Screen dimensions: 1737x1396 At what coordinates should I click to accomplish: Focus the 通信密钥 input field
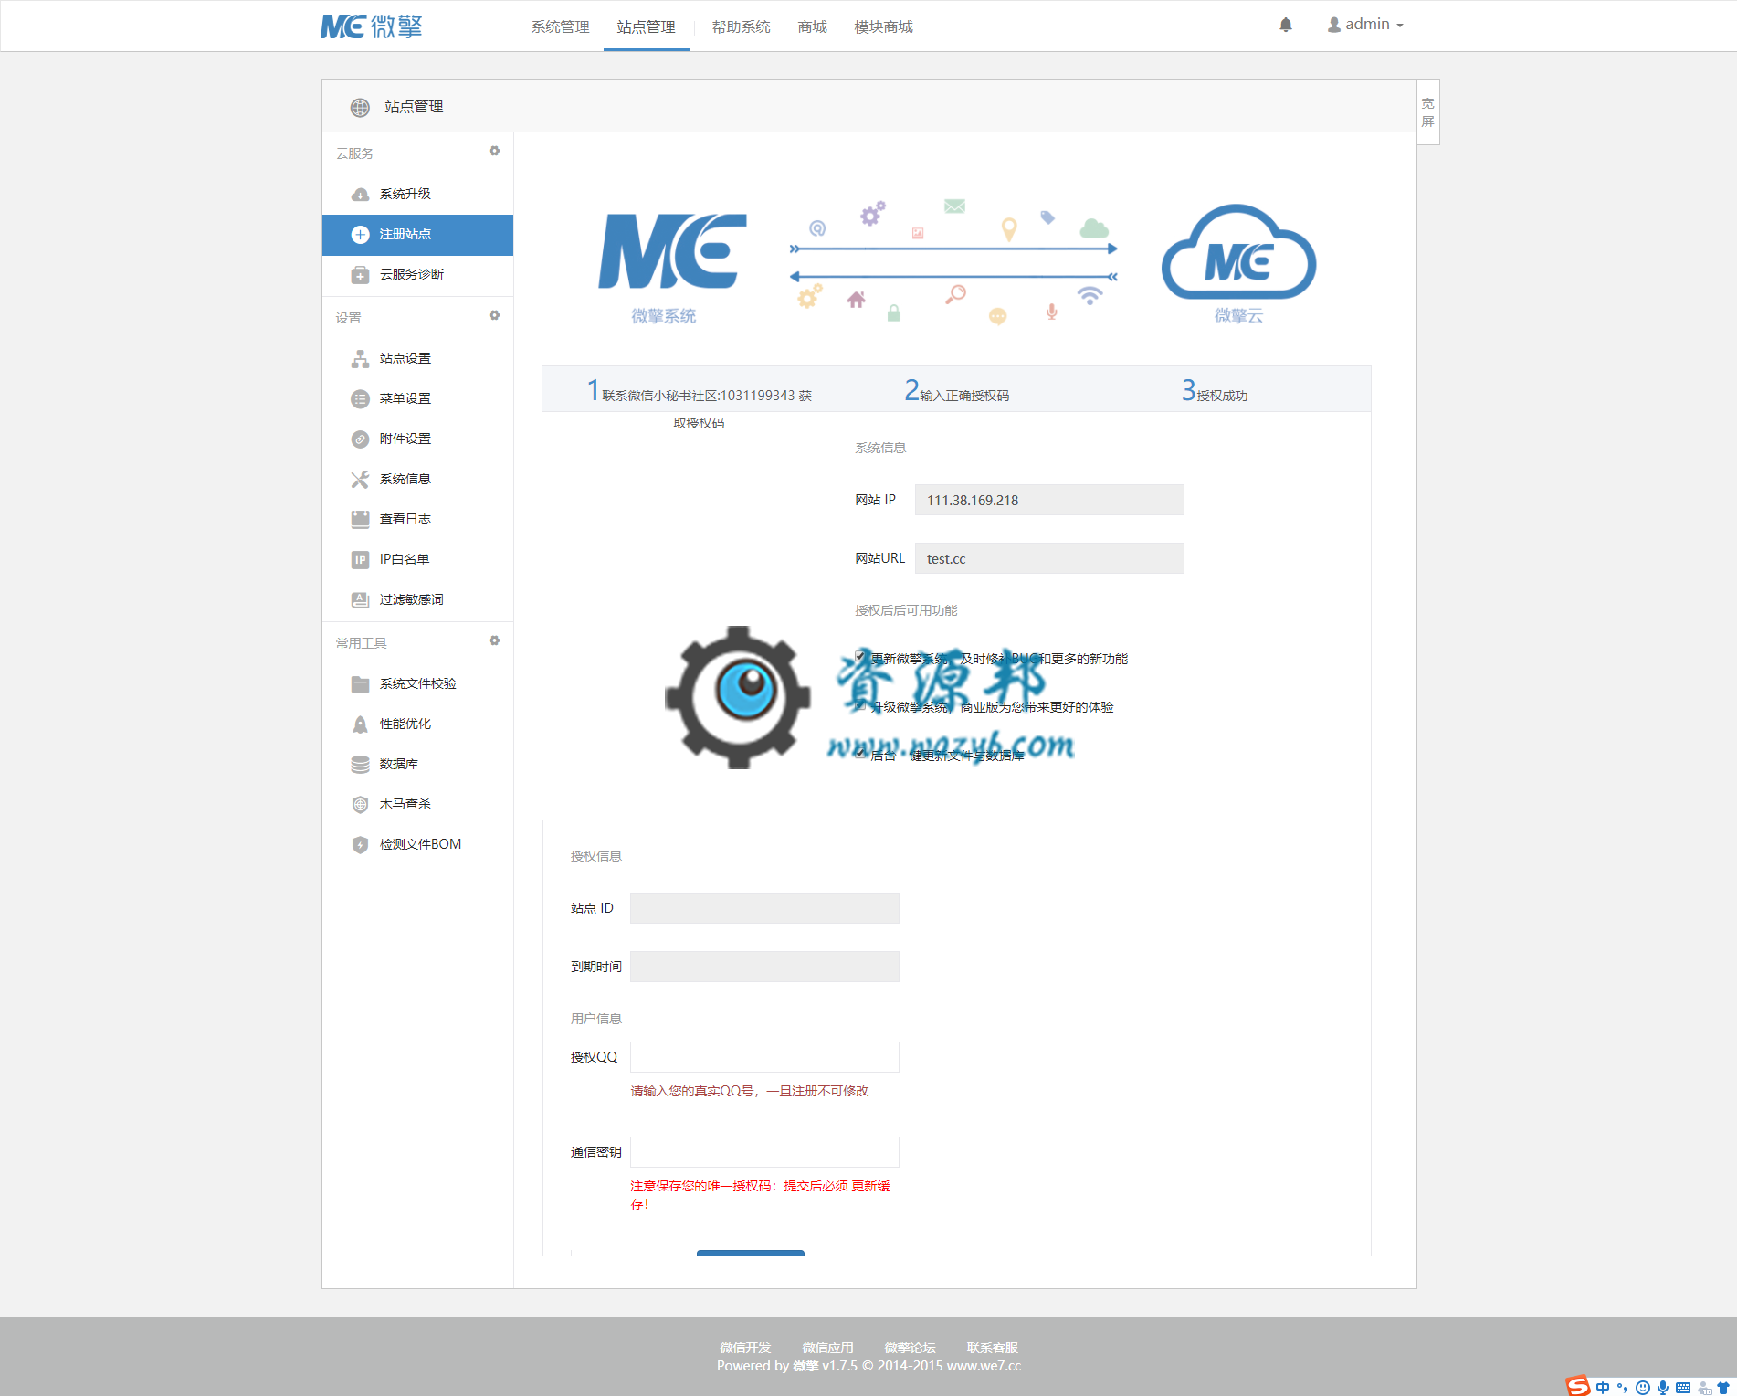click(x=764, y=1152)
